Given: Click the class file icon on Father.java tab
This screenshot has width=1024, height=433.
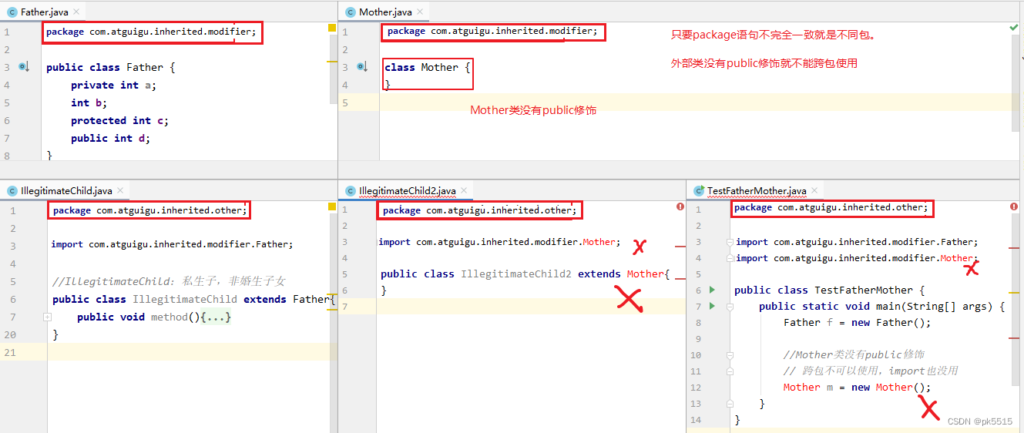Looking at the screenshot, I should click(12, 12).
